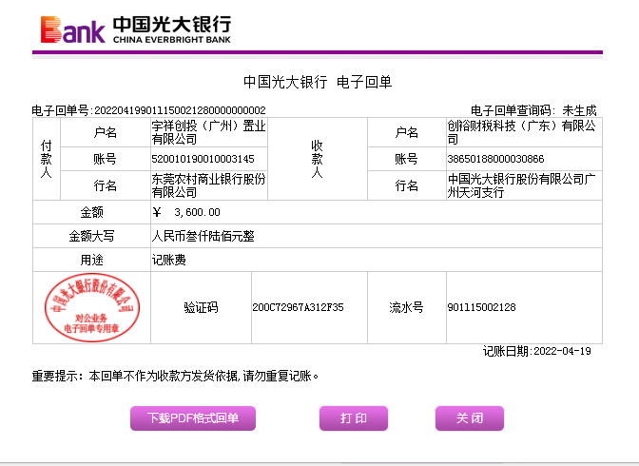This screenshot has height=466, width=639.
Task: Click the 电子回单查询码 未生成 text
Action: 533,110
